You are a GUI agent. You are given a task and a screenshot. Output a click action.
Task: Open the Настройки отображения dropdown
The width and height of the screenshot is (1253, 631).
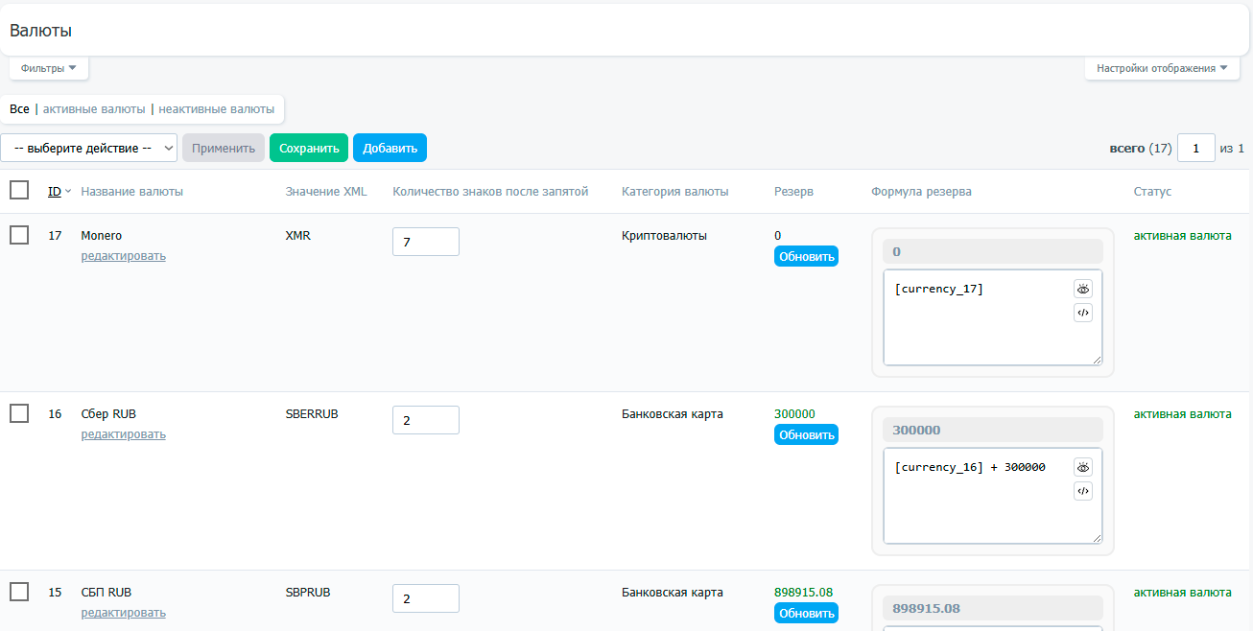click(1161, 68)
